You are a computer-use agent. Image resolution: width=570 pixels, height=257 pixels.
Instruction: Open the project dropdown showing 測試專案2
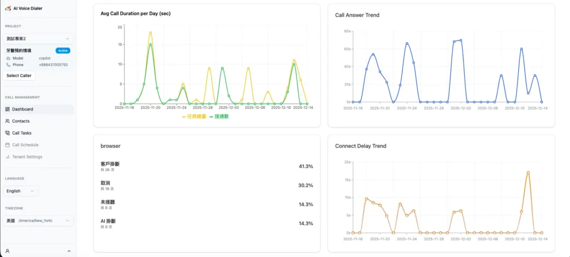pos(38,39)
